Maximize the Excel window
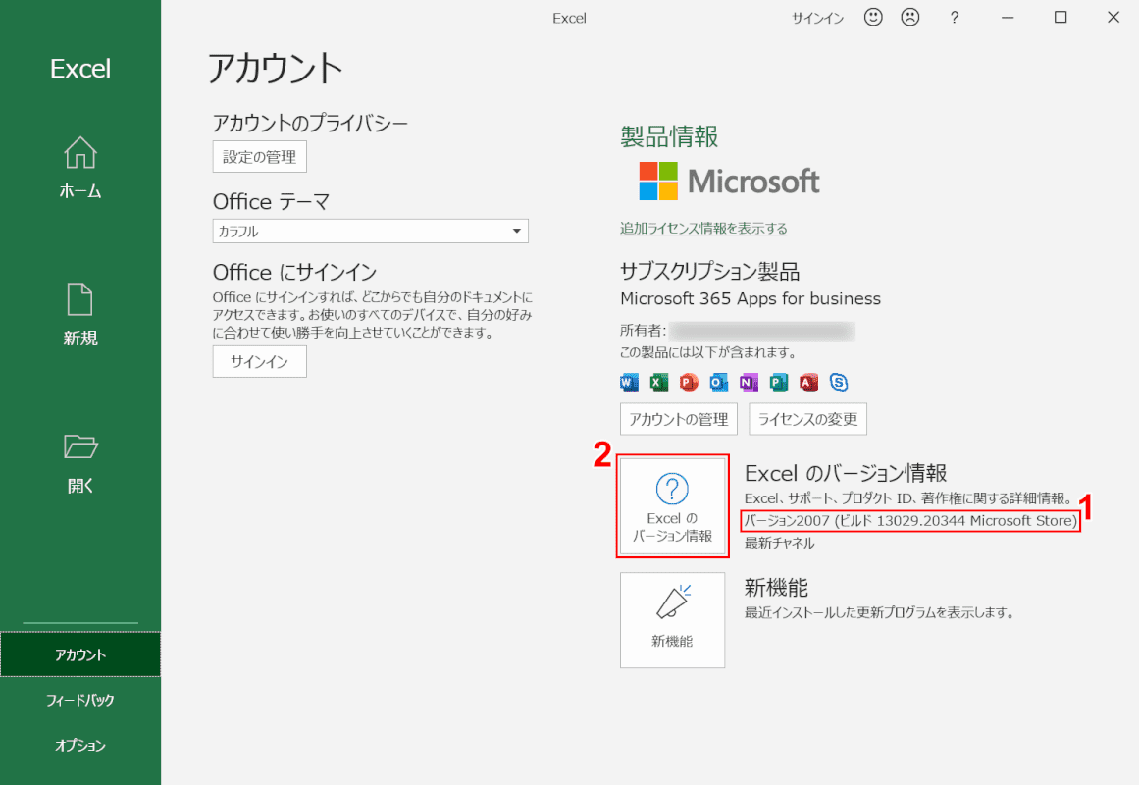Viewport: 1139px width, 785px height. 1061,18
